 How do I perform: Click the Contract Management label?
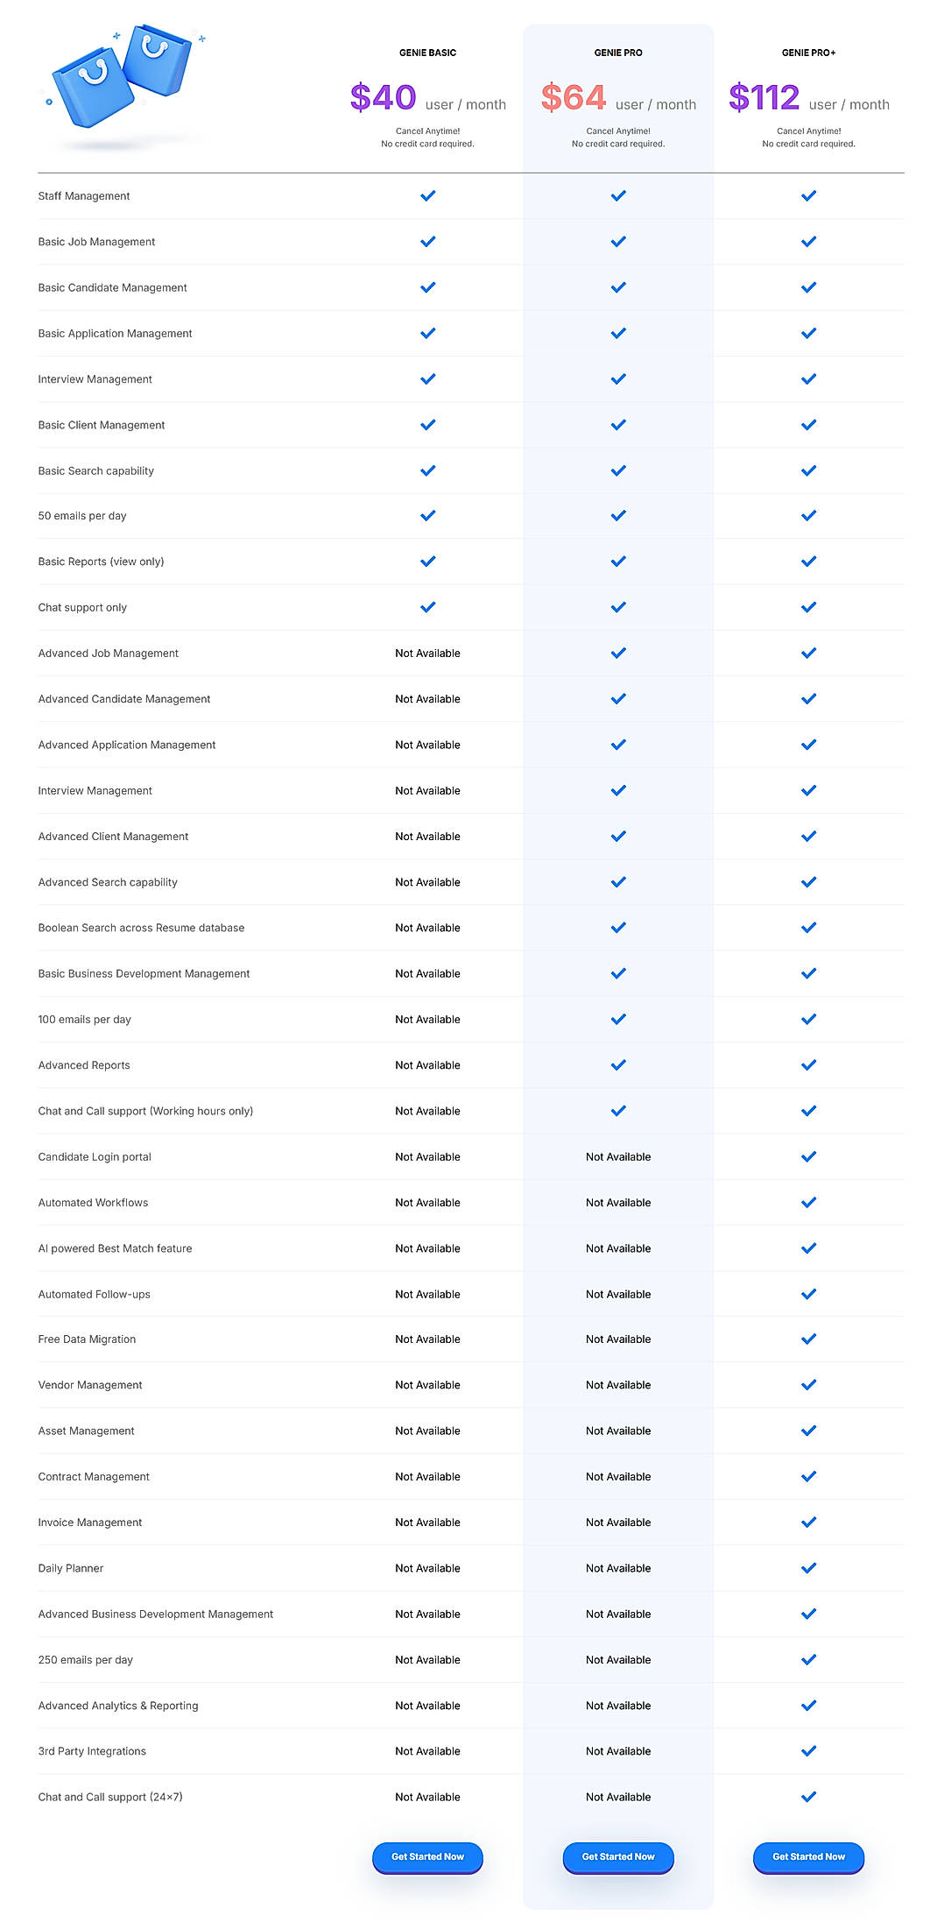click(x=94, y=1476)
